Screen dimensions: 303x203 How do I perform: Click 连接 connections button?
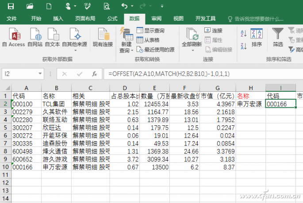(213, 30)
